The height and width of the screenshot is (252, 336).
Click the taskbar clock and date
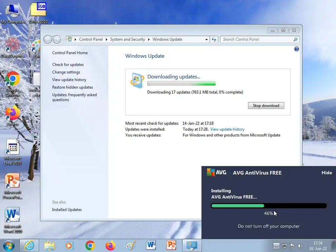[x=318, y=246]
